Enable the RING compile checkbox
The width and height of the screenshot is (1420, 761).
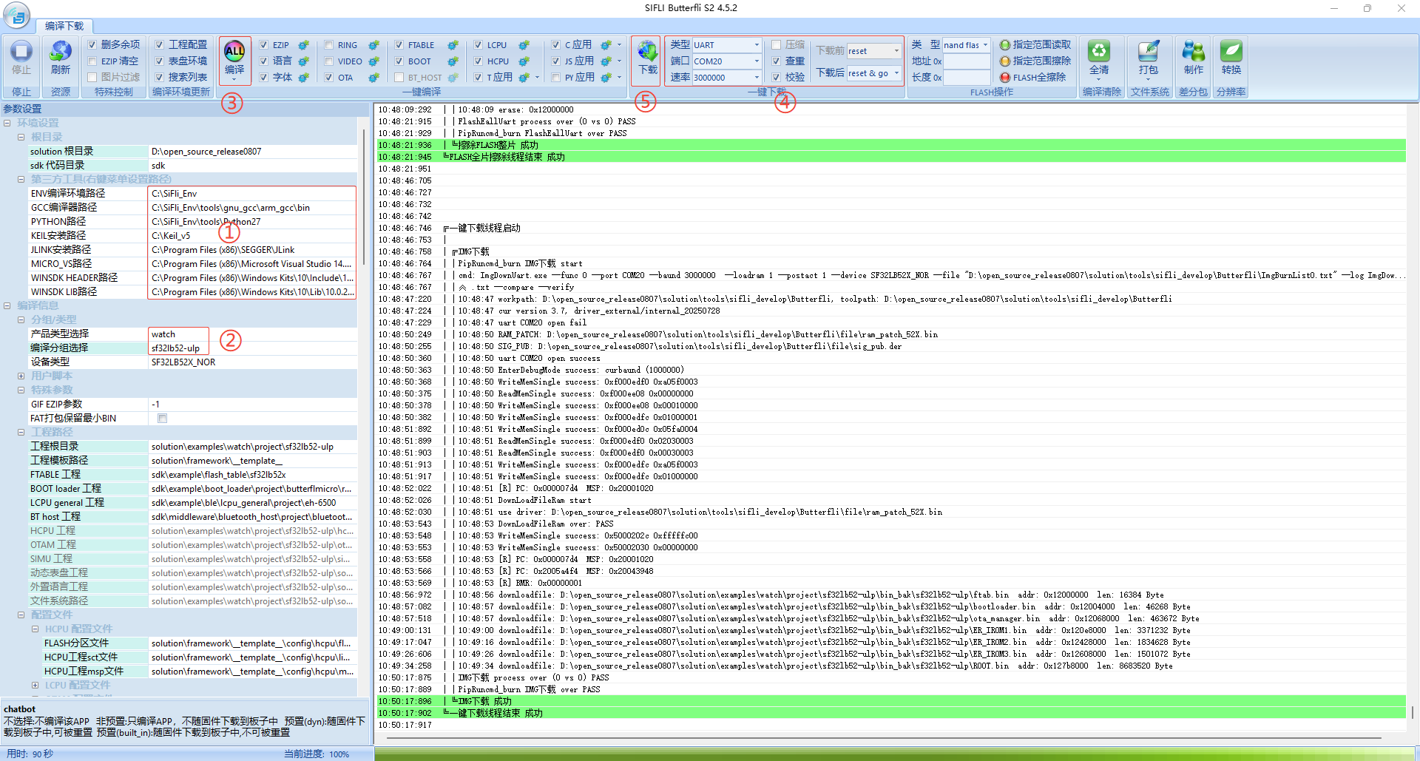(x=328, y=45)
